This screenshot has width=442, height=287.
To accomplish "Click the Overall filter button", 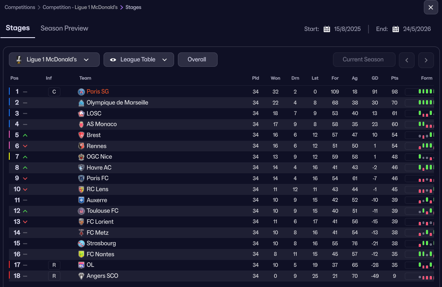I will pos(197,60).
